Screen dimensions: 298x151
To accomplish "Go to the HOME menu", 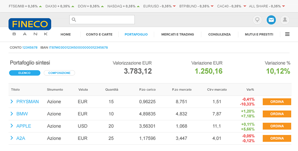I will point(66,35).
